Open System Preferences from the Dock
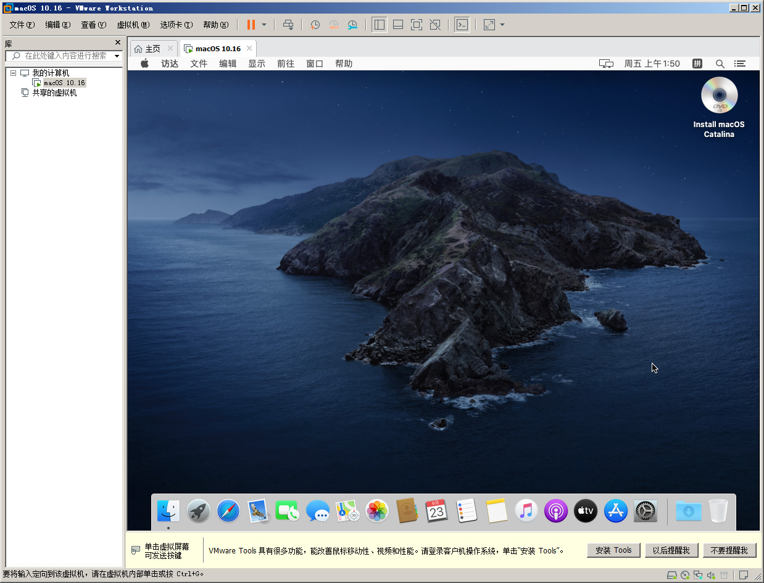764x583 pixels. coord(646,511)
